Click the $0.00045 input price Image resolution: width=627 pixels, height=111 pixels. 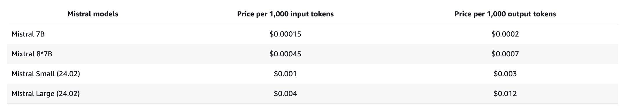[x=285, y=54]
